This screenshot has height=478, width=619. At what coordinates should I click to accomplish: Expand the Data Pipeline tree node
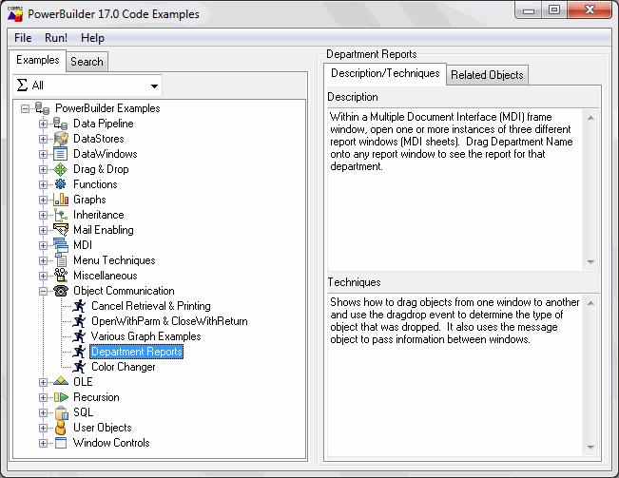click(43, 124)
